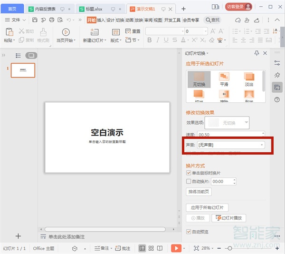Click 幻灯片播放 button
The width and height of the screenshot is (285, 254).
[x=228, y=218]
